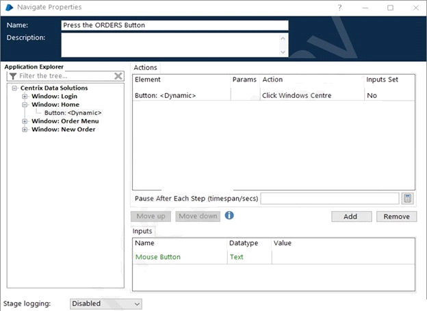Close the Navigate Properties window
427x311 pixels.
[415, 8]
